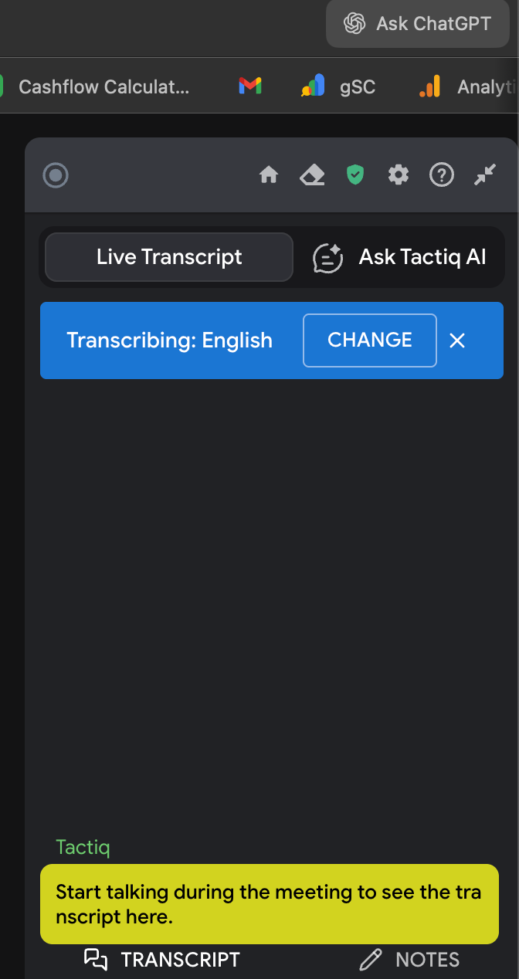Collapse the panel with the shrink arrows icon
Image resolution: width=519 pixels, height=979 pixels.
[485, 175]
